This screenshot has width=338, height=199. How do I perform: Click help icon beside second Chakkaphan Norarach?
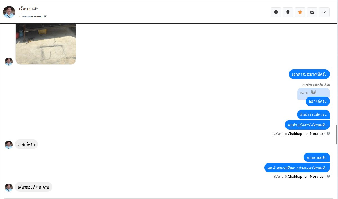coord(328,176)
